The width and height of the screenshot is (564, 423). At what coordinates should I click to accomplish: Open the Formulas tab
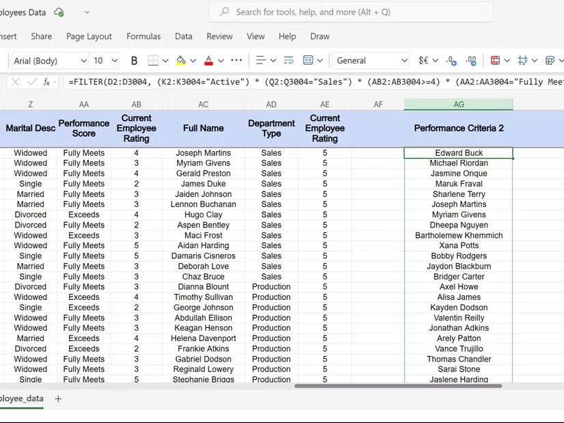tap(144, 36)
